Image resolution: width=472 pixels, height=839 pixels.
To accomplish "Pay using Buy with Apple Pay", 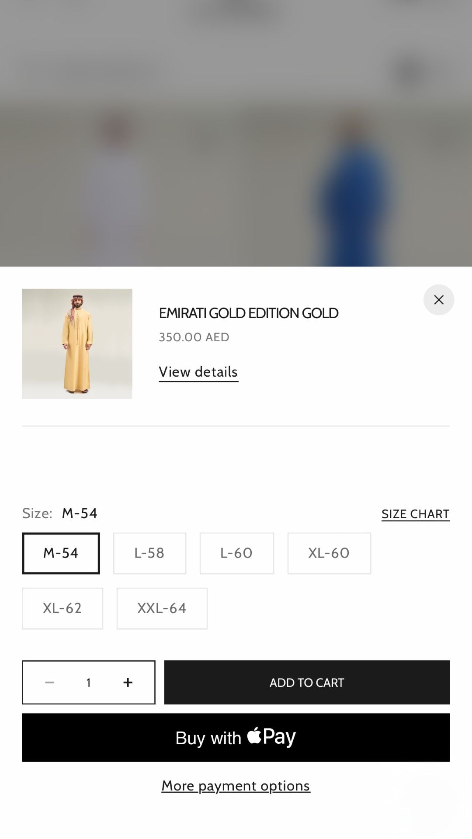I will [236, 737].
